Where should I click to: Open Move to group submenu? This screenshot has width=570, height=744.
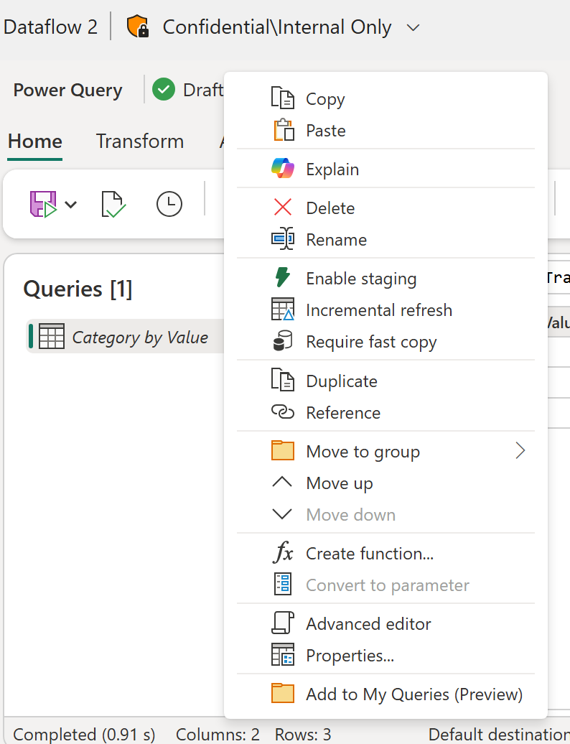coord(386,451)
